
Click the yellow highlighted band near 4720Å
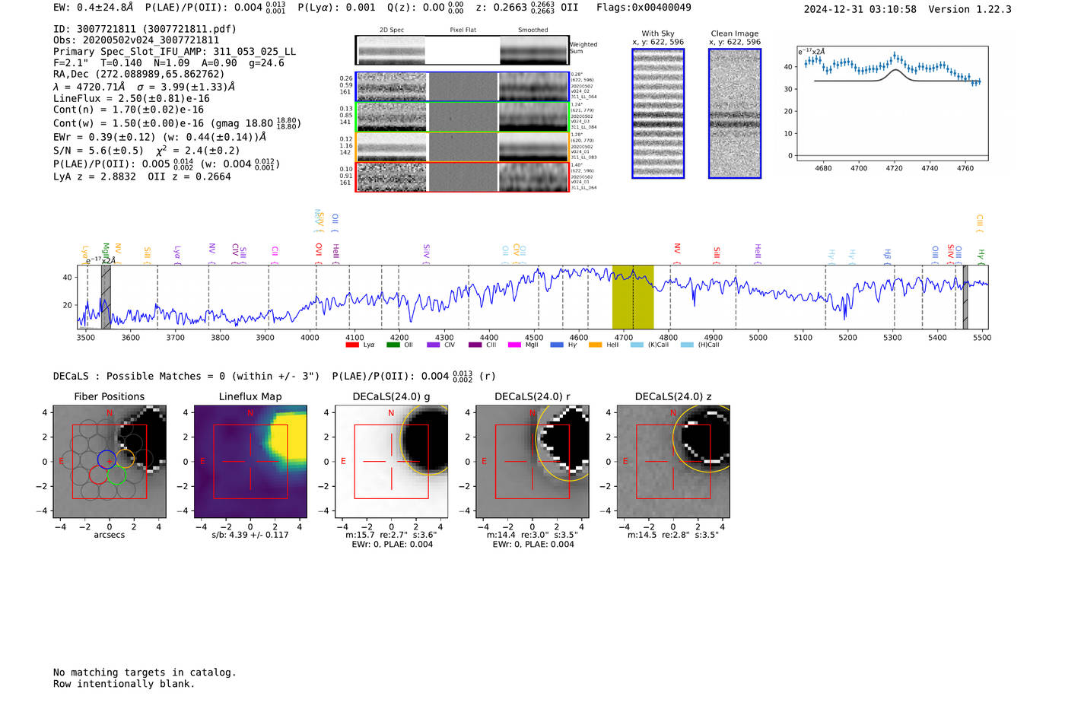click(x=633, y=297)
